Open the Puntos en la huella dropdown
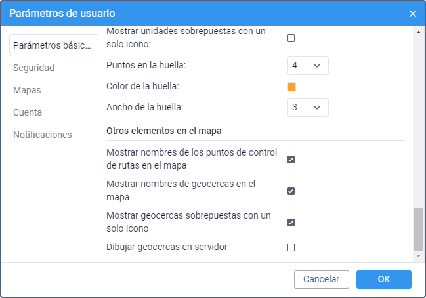The height and width of the screenshot is (298, 426). (x=308, y=66)
